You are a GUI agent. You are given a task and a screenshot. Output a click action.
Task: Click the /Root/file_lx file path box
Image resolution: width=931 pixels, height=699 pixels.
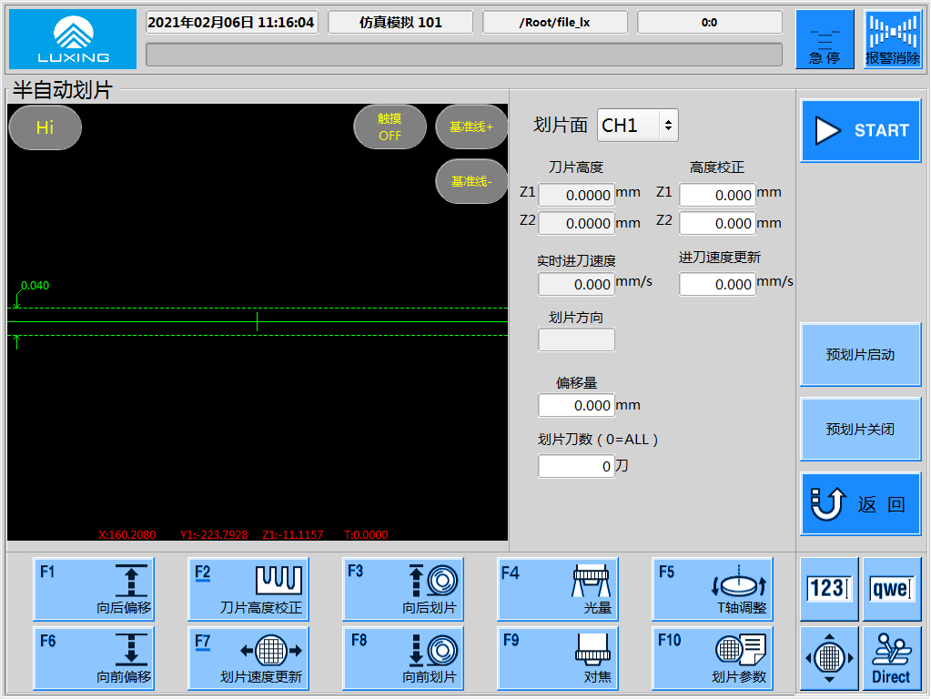click(554, 23)
